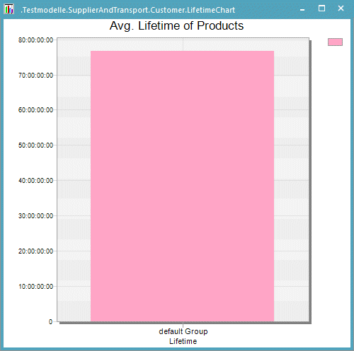Screen dimensions: 354x351
Task: Click the 50:00:00:00 axis label
Action: pyautogui.click(x=36, y=145)
